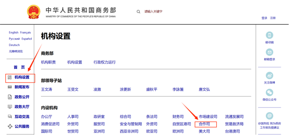
Task: Open 李詠箑 leader subsite
Action: (x=178, y=89)
